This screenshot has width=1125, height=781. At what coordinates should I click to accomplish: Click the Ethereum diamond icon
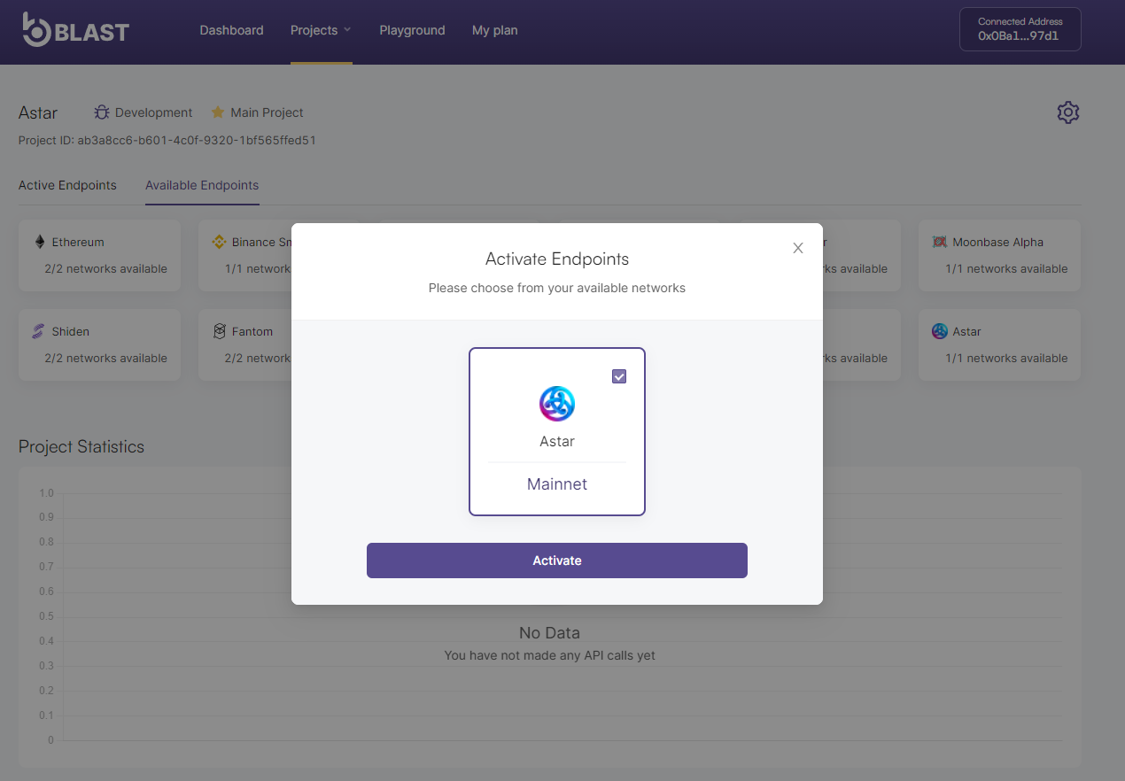pos(39,242)
